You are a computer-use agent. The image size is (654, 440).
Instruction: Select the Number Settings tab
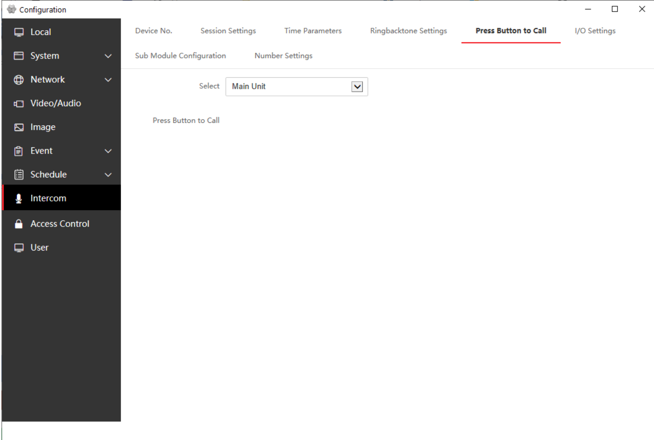(283, 56)
